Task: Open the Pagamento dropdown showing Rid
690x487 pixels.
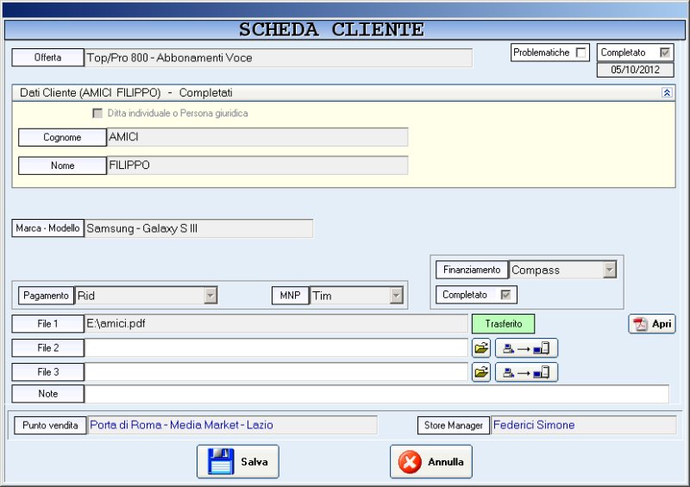Action: click(210, 296)
